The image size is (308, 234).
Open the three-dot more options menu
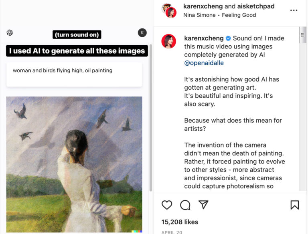click(x=294, y=10)
